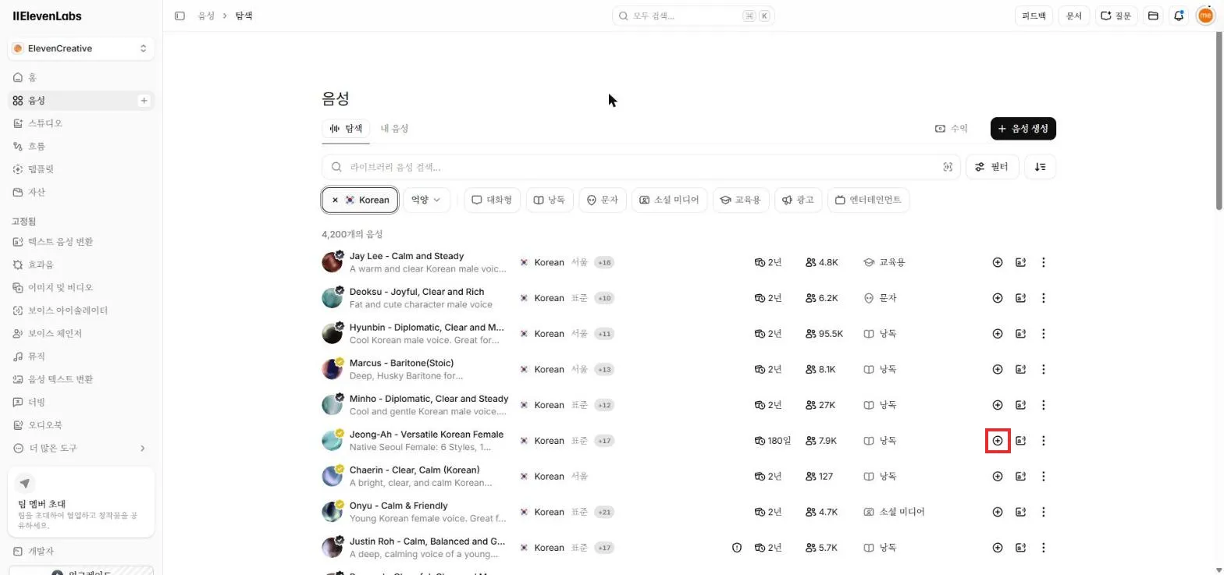This screenshot has width=1224, height=575.
Task: Open 스튜디오 in the sidebar
Action: (x=80, y=123)
